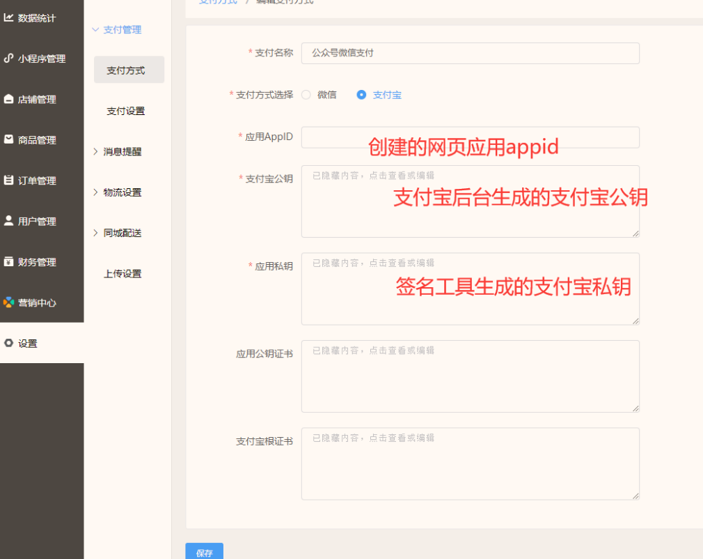Viewport: 703px width, 559px height.
Task: Click the 小程序管理 link icon
Action: 8,59
